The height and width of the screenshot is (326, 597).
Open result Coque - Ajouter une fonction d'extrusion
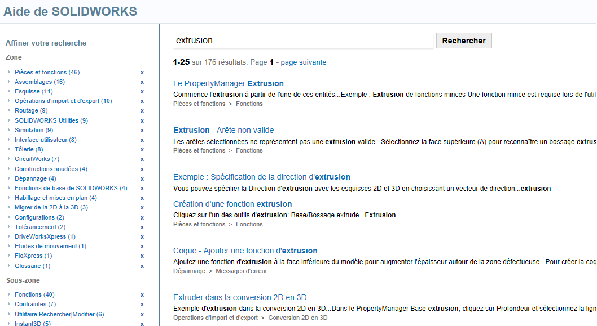(x=245, y=251)
